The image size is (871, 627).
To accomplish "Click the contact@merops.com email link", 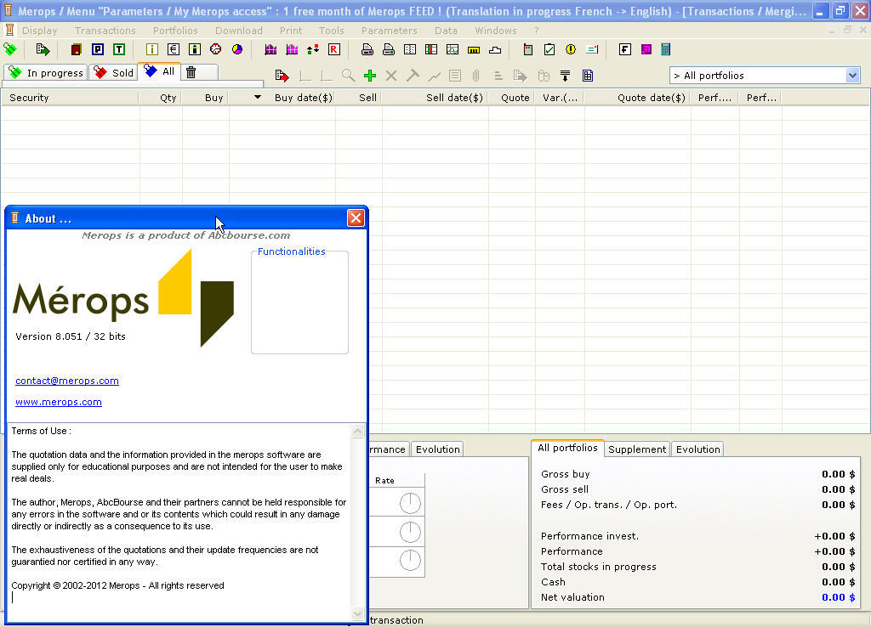I will [67, 381].
